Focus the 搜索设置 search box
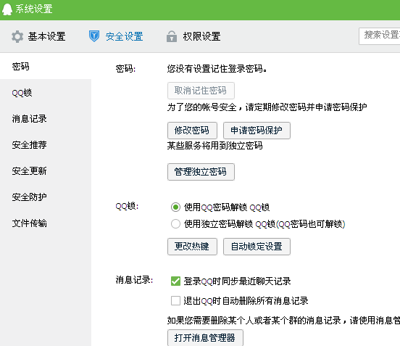The height and width of the screenshot is (346, 400). 379,36
